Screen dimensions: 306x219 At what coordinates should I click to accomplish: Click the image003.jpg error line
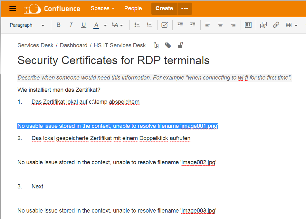[117, 211]
